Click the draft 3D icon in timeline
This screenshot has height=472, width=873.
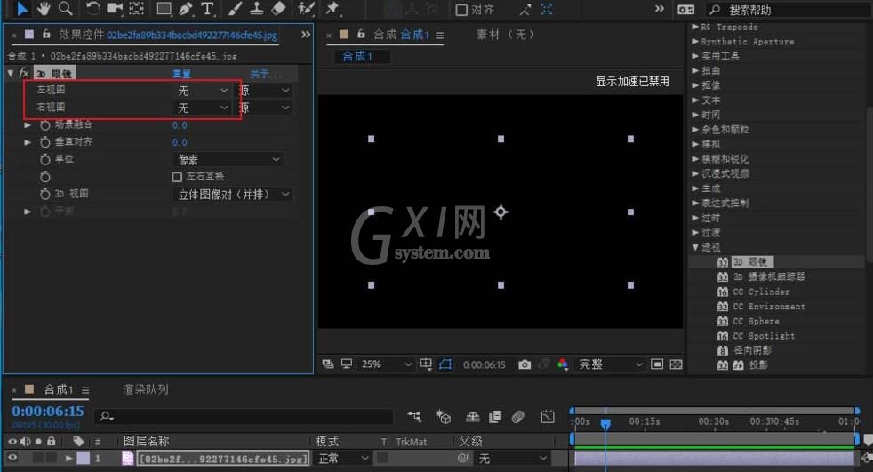(444, 416)
